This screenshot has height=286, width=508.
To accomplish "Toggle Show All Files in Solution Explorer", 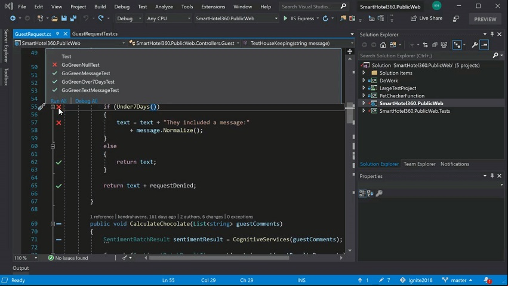I will (444, 45).
